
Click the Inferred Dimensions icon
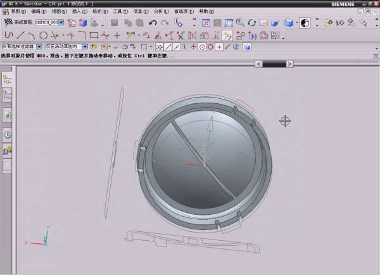coord(130,35)
